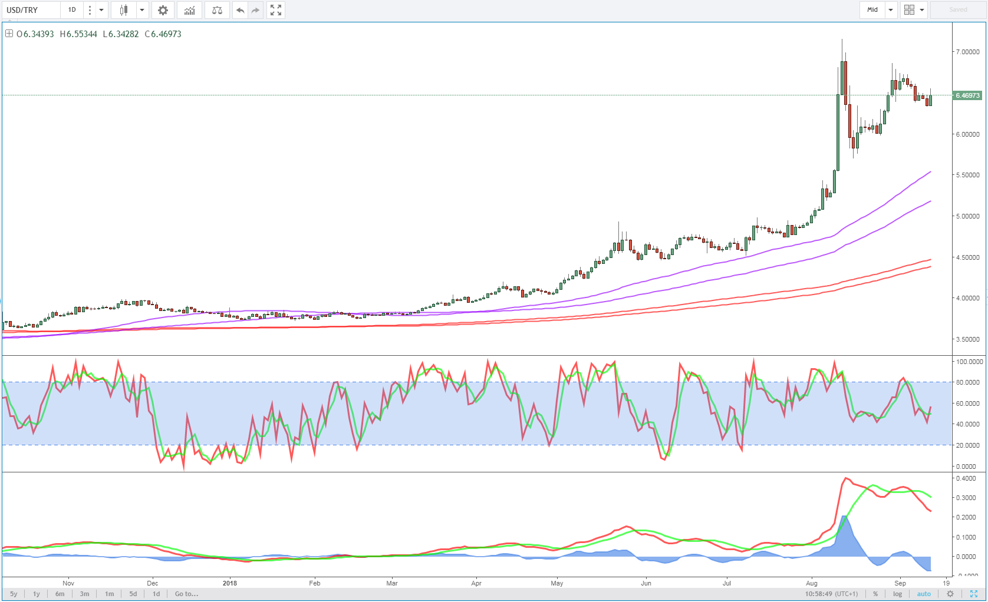This screenshot has width=988, height=602.
Task: Click the Sep date axis label
Action: (x=900, y=583)
